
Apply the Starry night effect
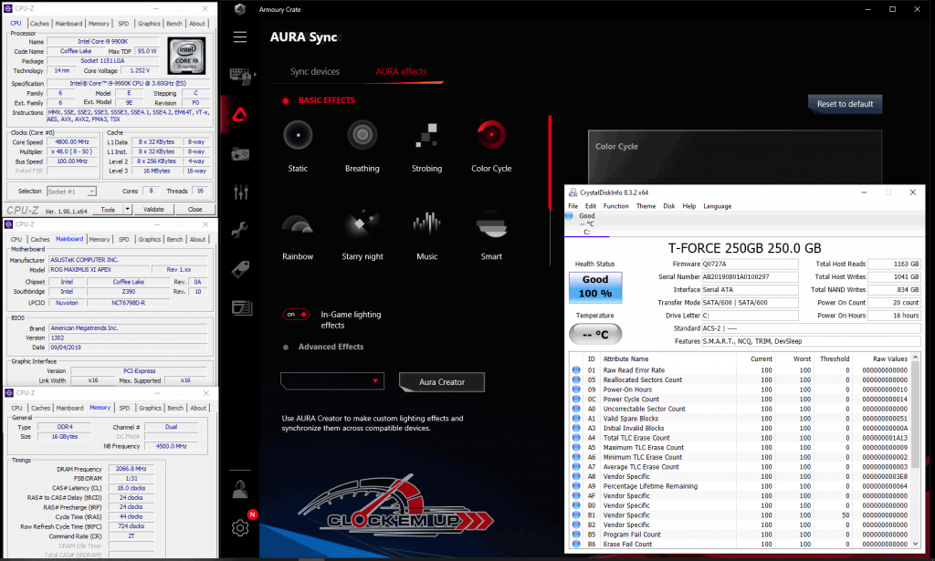click(x=362, y=224)
